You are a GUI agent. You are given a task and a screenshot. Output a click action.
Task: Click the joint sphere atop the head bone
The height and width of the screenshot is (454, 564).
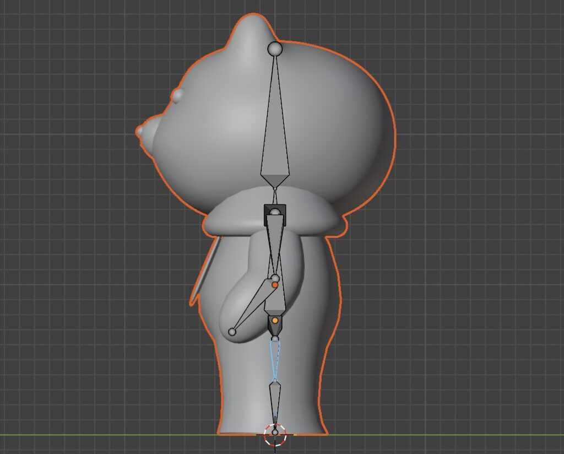click(275, 49)
